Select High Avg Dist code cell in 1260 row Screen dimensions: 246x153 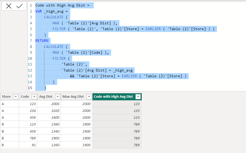coord(117,145)
